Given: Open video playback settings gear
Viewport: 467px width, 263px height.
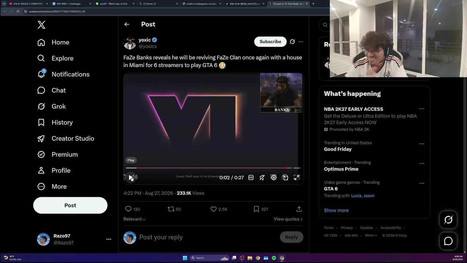Looking at the screenshot, I should (x=274, y=178).
